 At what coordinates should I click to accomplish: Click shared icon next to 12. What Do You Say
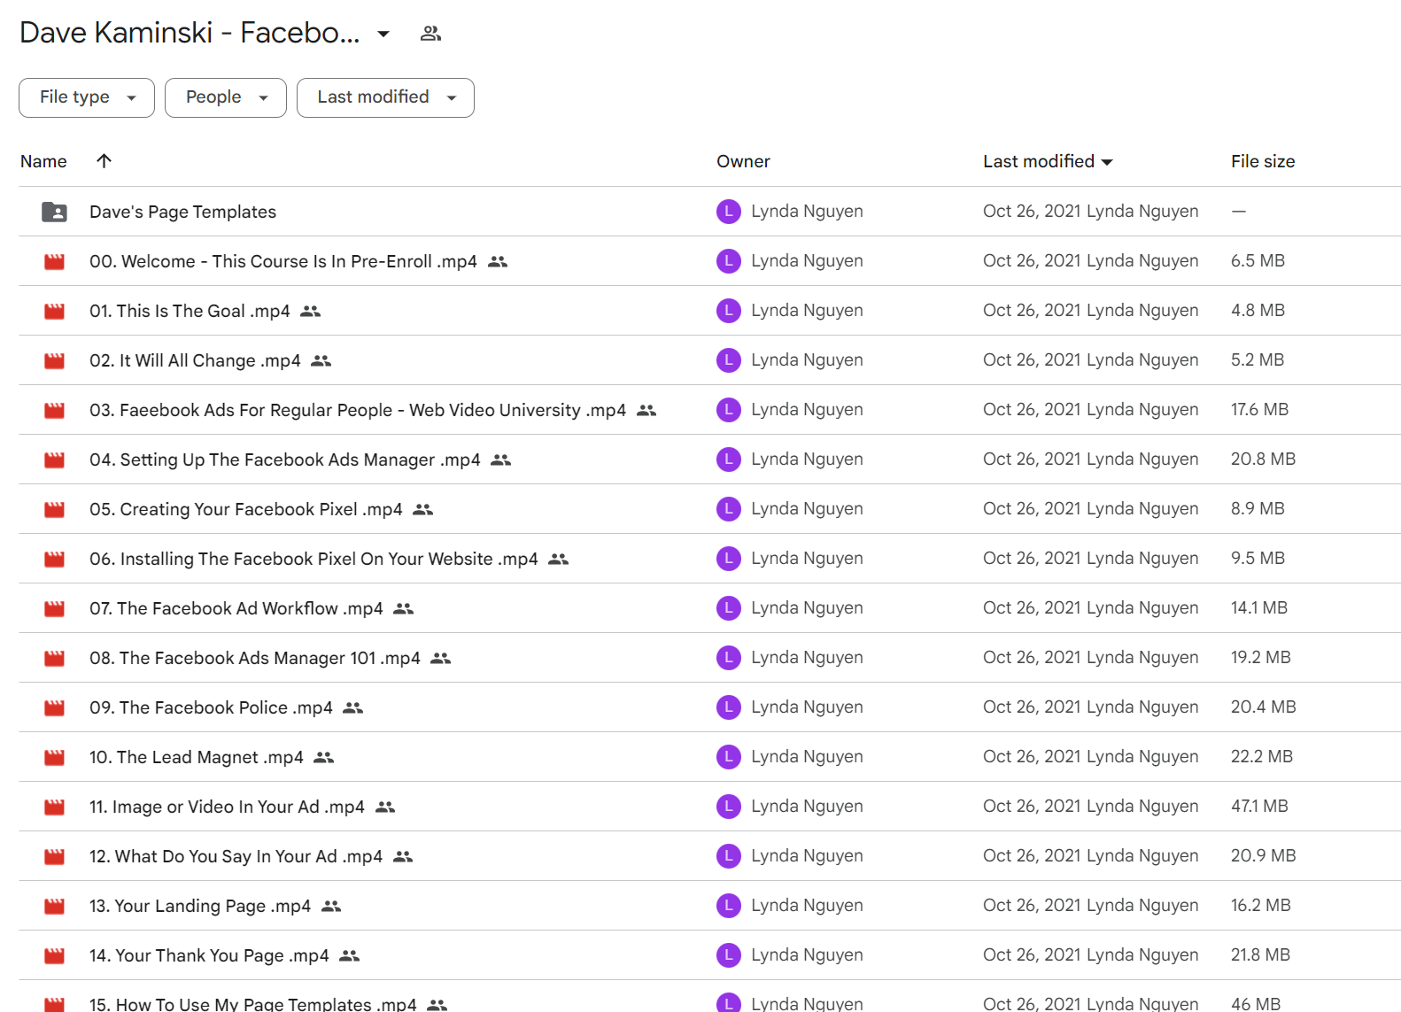(403, 856)
